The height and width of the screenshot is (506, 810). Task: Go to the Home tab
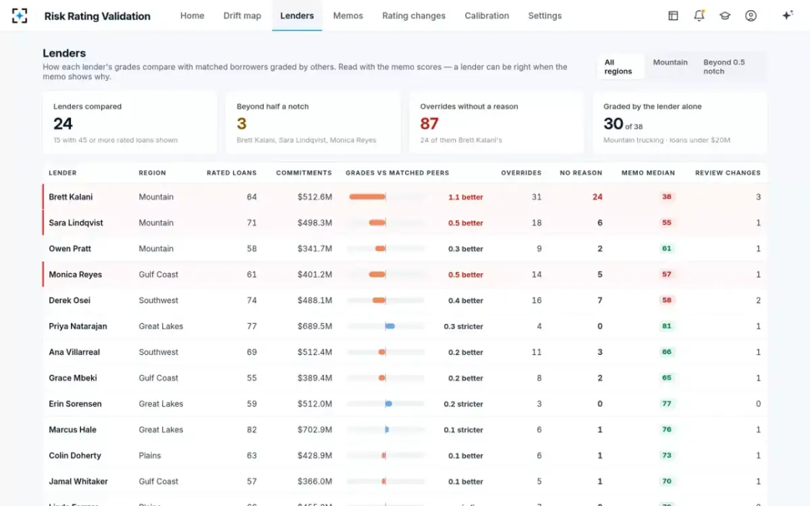[x=192, y=16]
